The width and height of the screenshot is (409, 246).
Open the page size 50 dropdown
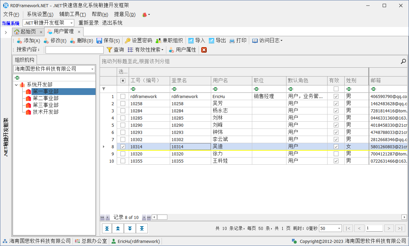point(339,228)
